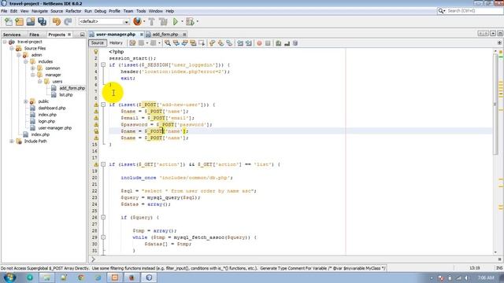Click the Debug Project toolbar icon
Screen dimensions: 504x283
pyautogui.click(x=190, y=22)
